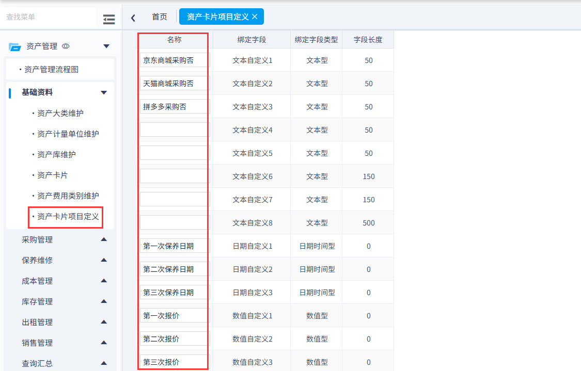The width and height of the screenshot is (581, 371).
Task: Edit the 第三次报价 name field
Action: point(174,362)
